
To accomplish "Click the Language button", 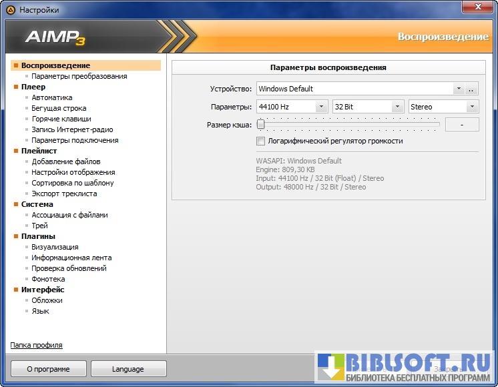I will coord(128,368).
